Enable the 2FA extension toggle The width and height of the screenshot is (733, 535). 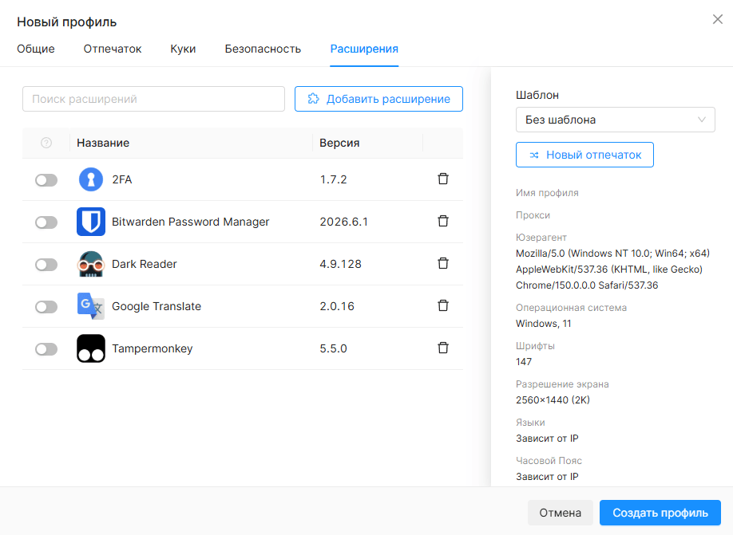click(46, 179)
